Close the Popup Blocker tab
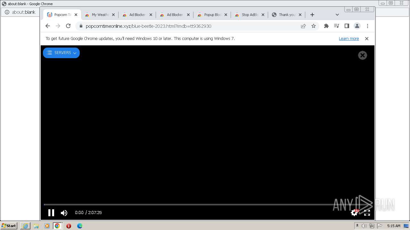410x230 pixels. [x=226, y=15]
